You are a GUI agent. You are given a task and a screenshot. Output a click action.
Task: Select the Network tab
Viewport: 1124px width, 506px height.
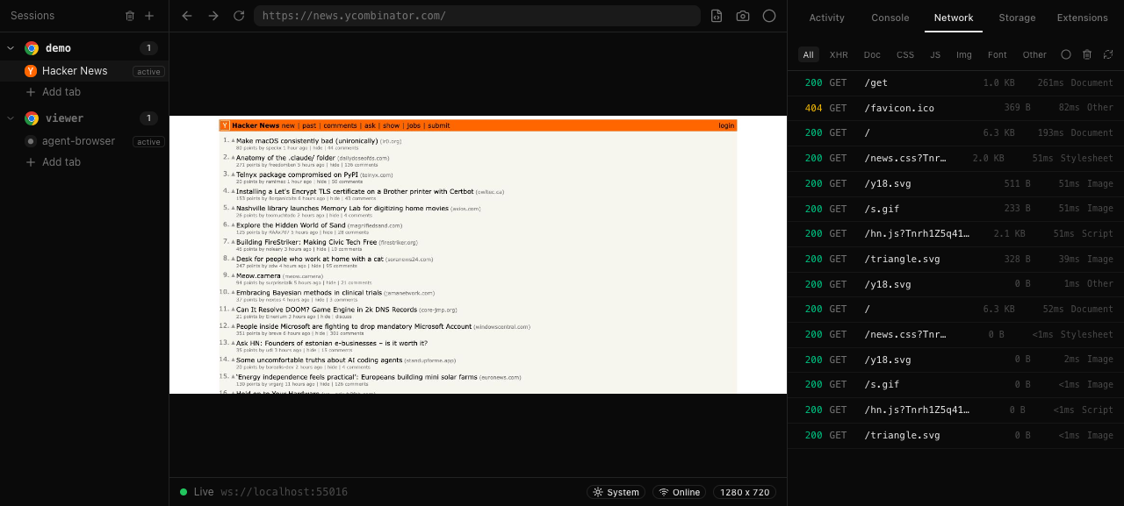pos(954,18)
